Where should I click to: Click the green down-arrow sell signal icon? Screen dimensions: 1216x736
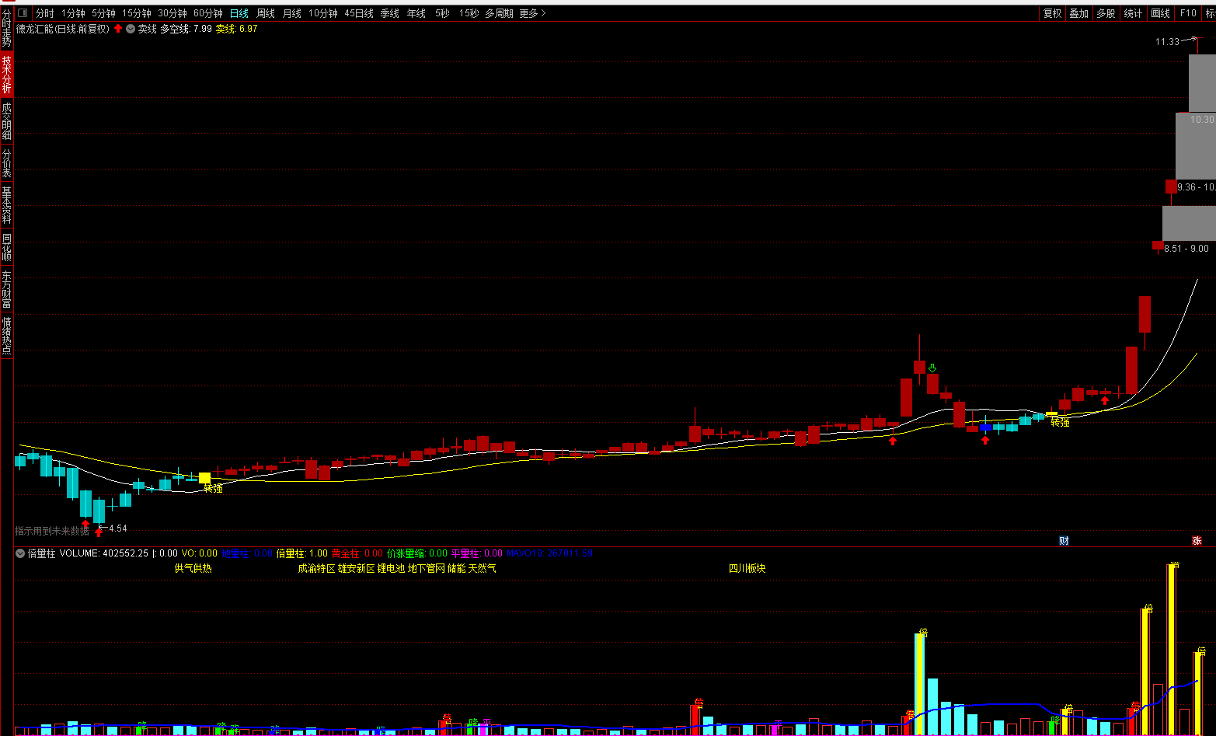932,368
